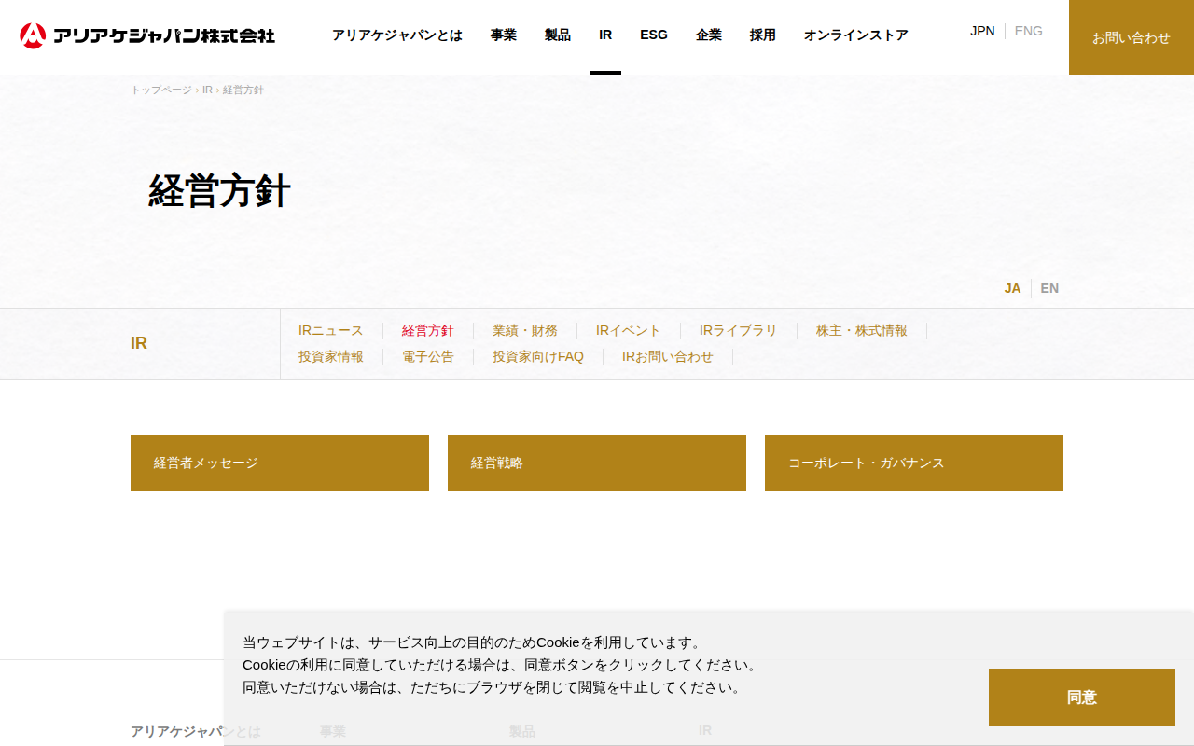This screenshot has width=1194, height=746.
Task: Open the IRライブラリ link
Action: coord(739,330)
